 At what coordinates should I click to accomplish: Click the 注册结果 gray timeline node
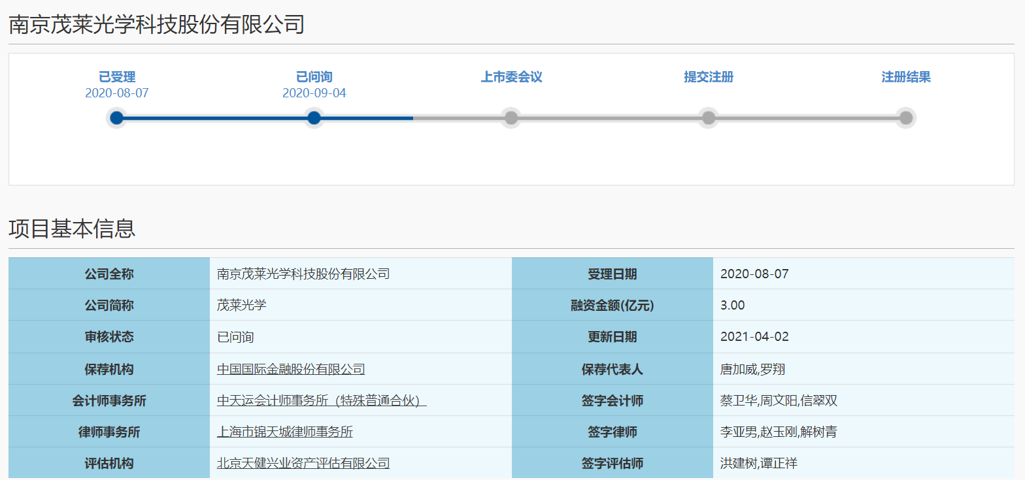(x=905, y=118)
